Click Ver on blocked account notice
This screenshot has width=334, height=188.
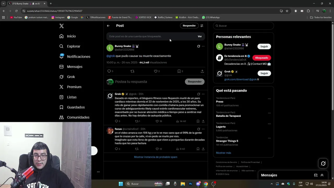coord(200,36)
